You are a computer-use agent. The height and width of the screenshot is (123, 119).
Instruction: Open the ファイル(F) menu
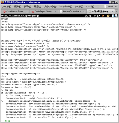(7, 7)
